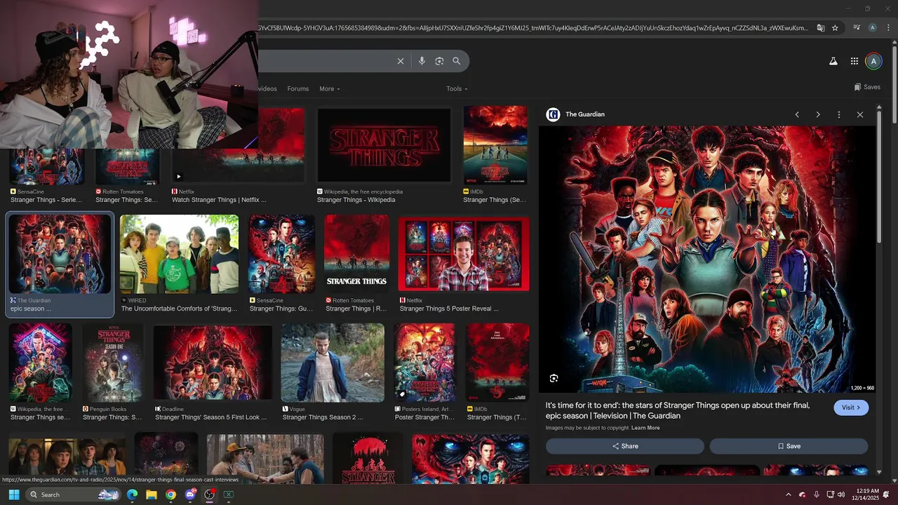The image size is (898, 505).
Task: Open Search Labs flask icon
Action: click(x=833, y=61)
